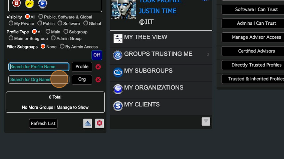Toggle the Off switch button

97,55
